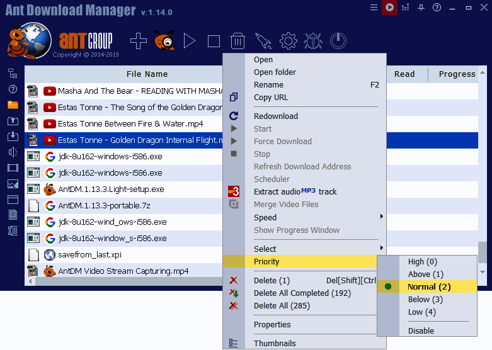492x350 pixels.
Task: Open the Priority submenu entry
Action: click(x=266, y=262)
